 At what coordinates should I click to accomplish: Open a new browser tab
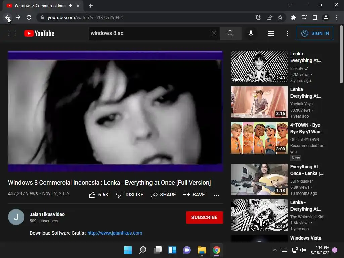click(91, 6)
